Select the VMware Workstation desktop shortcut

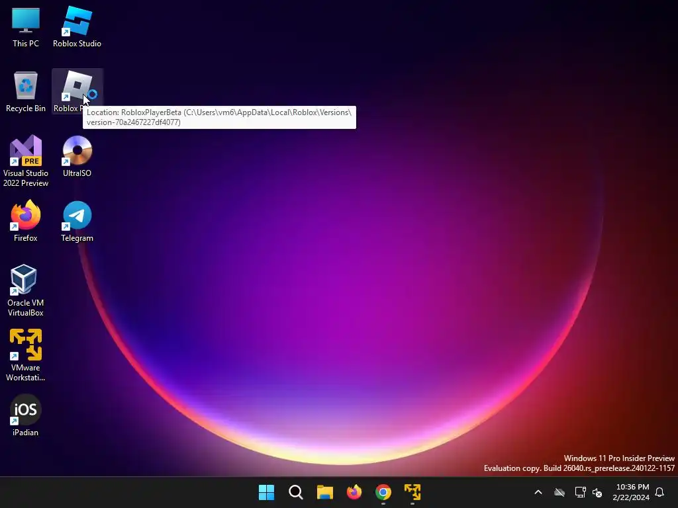point(26,355)
